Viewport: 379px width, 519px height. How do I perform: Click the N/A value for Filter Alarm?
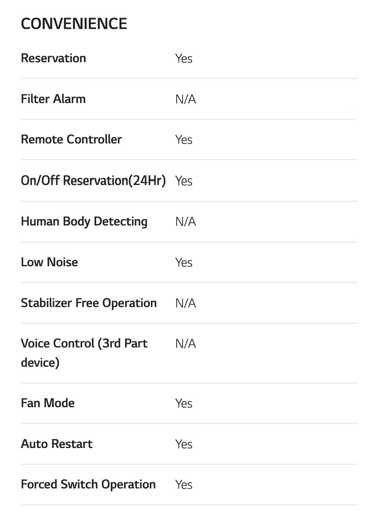[x=185, y=100]
